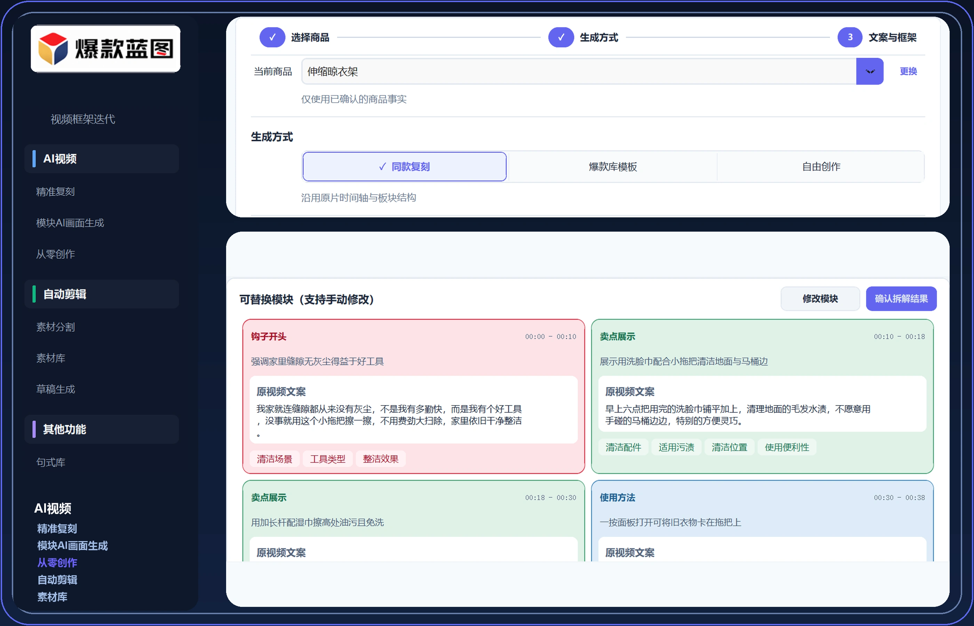Click the 选择商品 step label
The image size is (974, 626).
click(310, 38)
